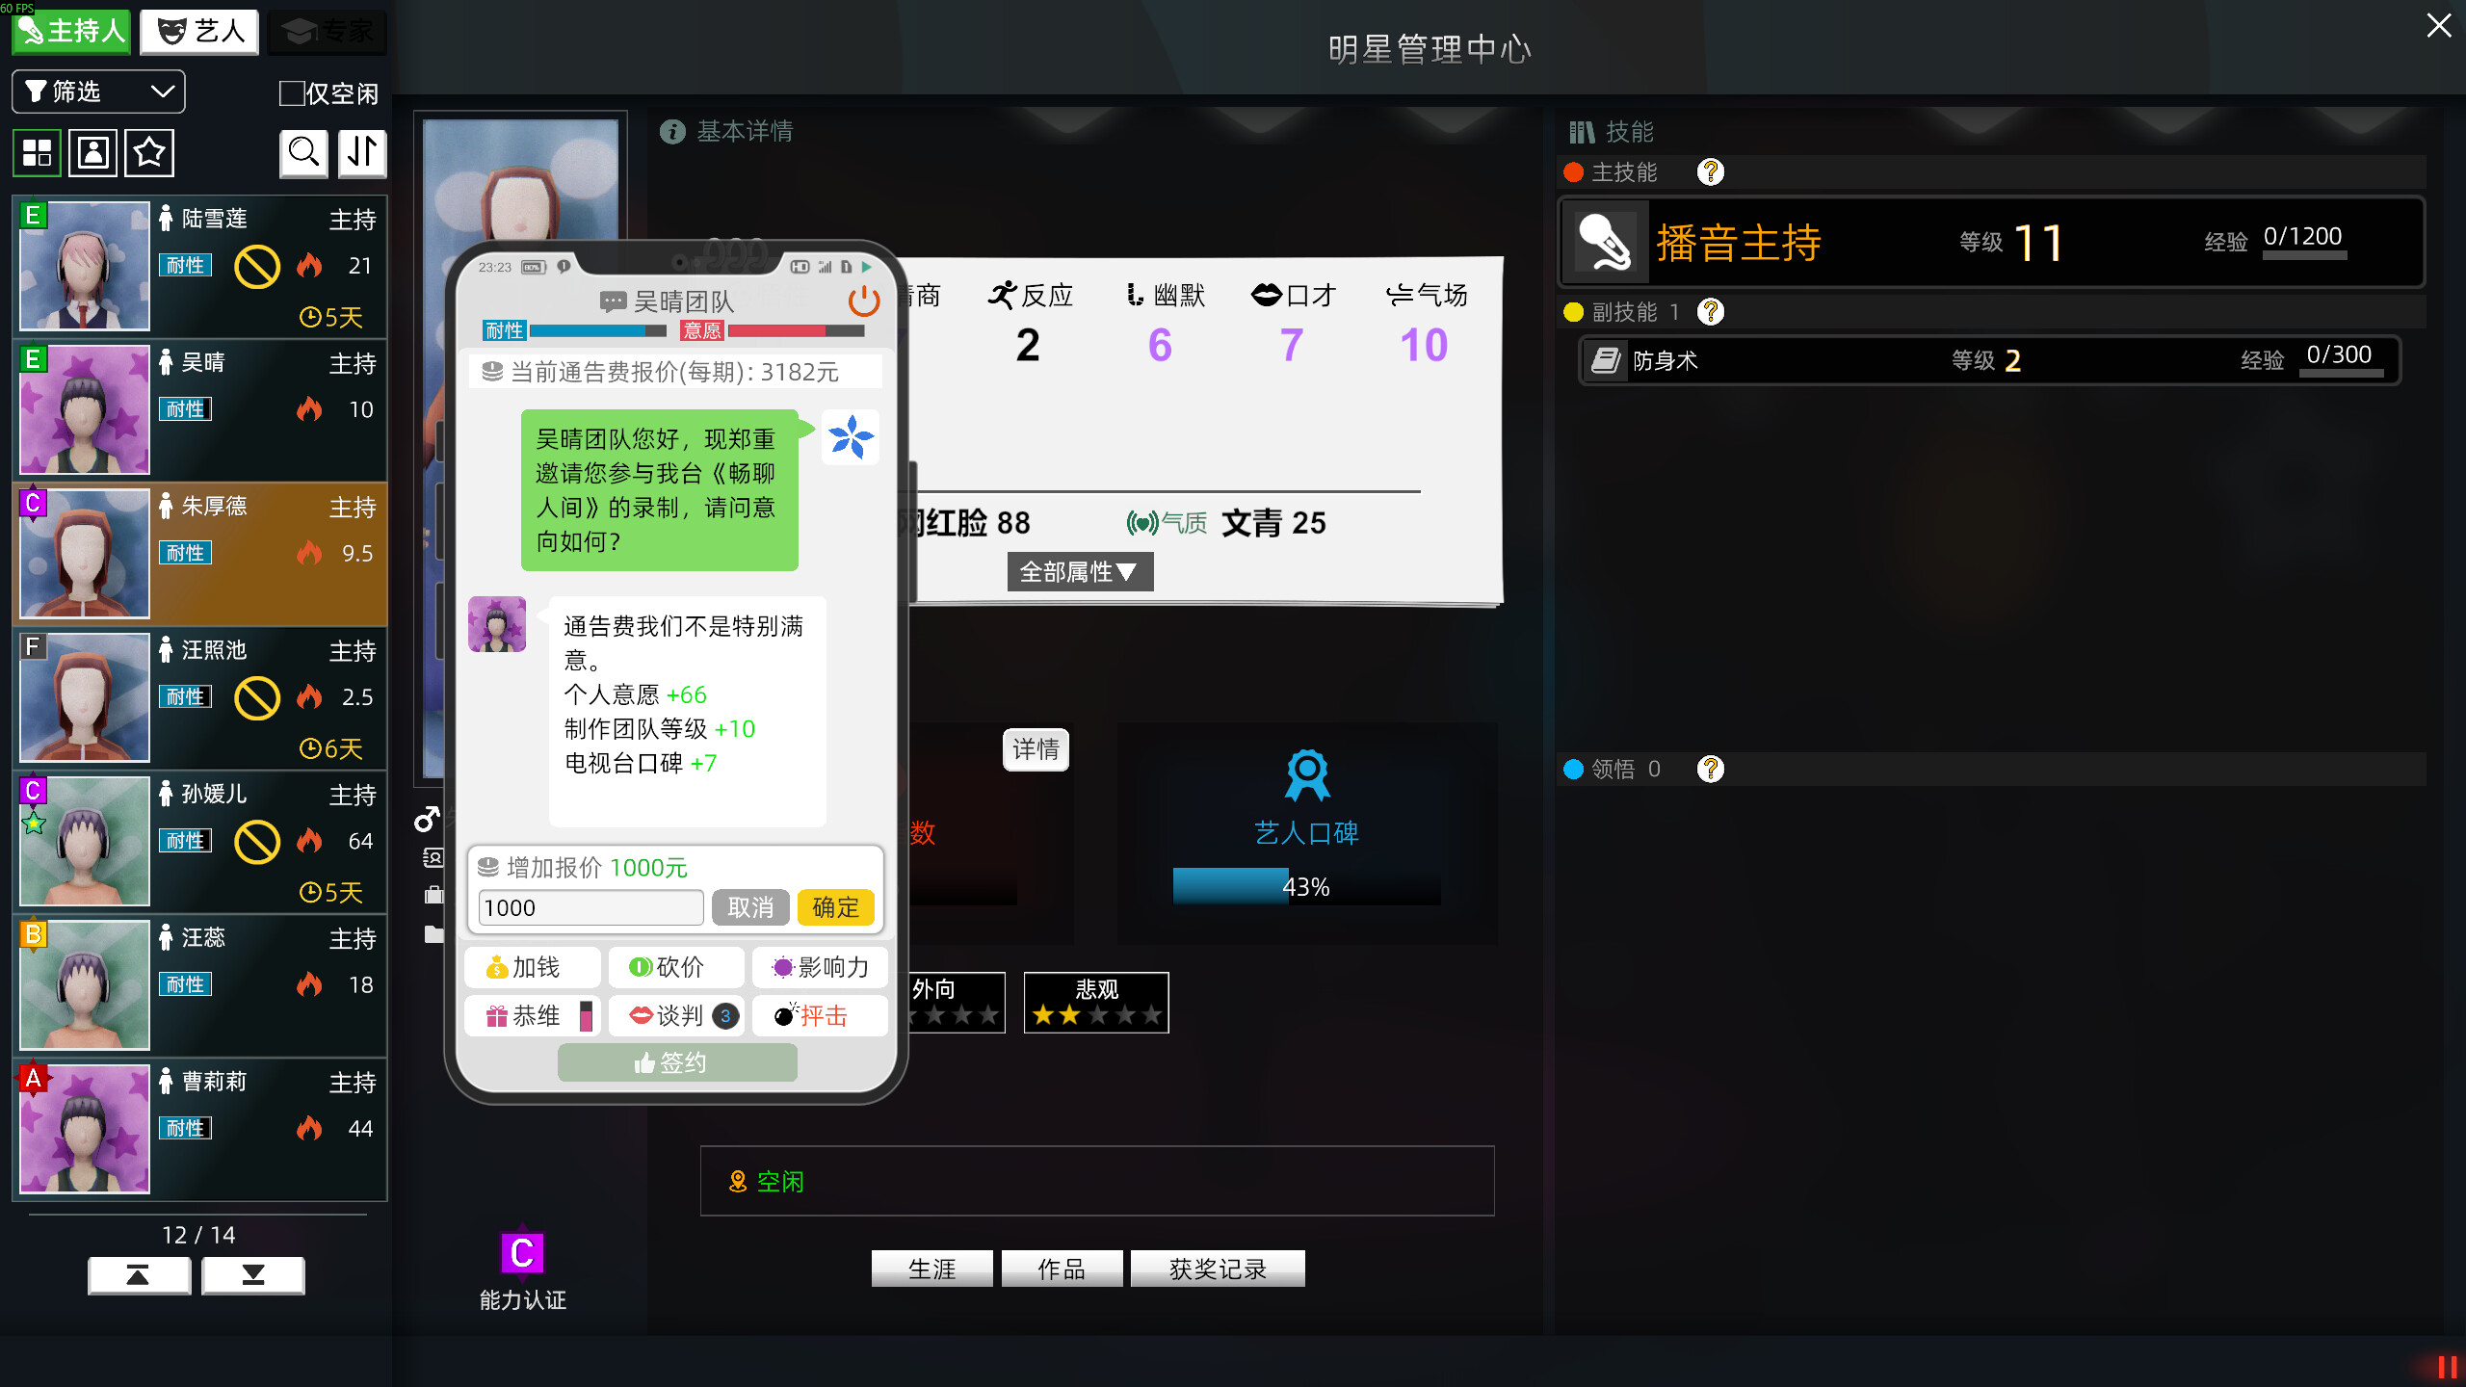Enable the 仅空闲 checkbox
This screenshot has width=2466, height=1387.
[291, 93]
